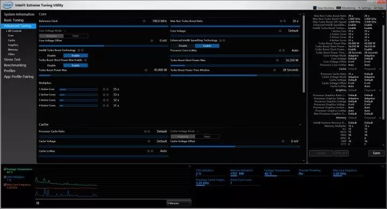
Task: Pause the monitoring graph
Action: pos(38,203)
